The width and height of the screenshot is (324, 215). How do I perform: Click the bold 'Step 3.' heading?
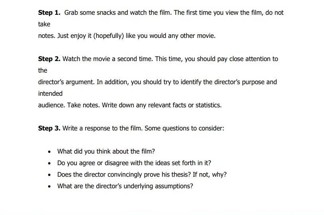tap(49, 128)
